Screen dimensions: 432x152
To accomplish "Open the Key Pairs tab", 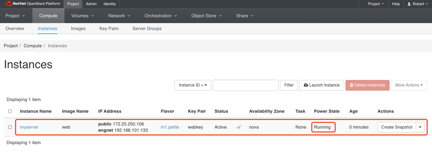I will point(109,29).
